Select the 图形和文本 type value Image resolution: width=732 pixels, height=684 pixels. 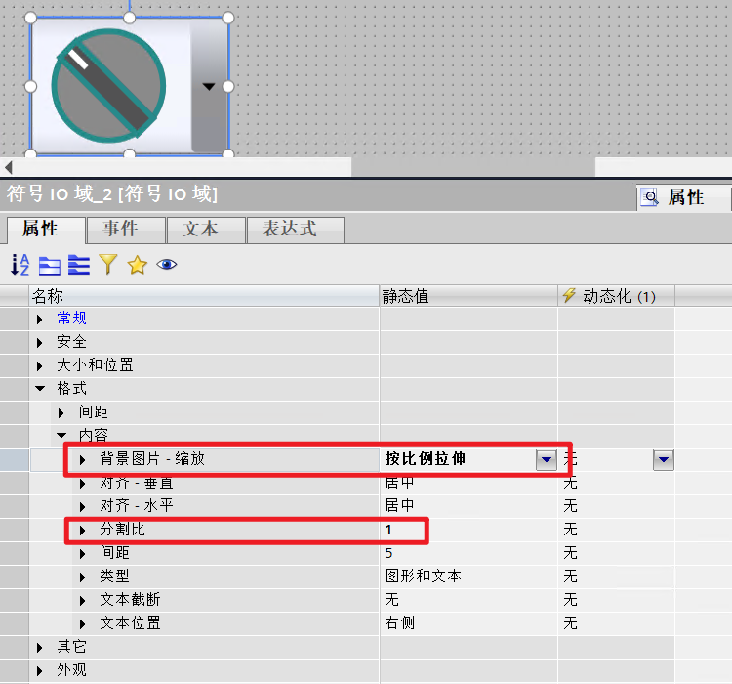[x=423, y=576]
